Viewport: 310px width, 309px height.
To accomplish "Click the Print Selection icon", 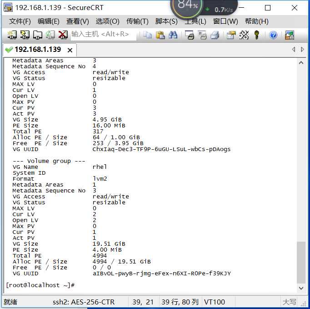I will pos(202,35).
